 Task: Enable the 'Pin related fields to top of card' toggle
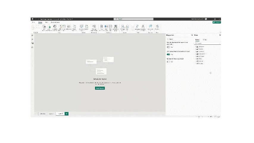pyautogui.click(x=168, y=62)
